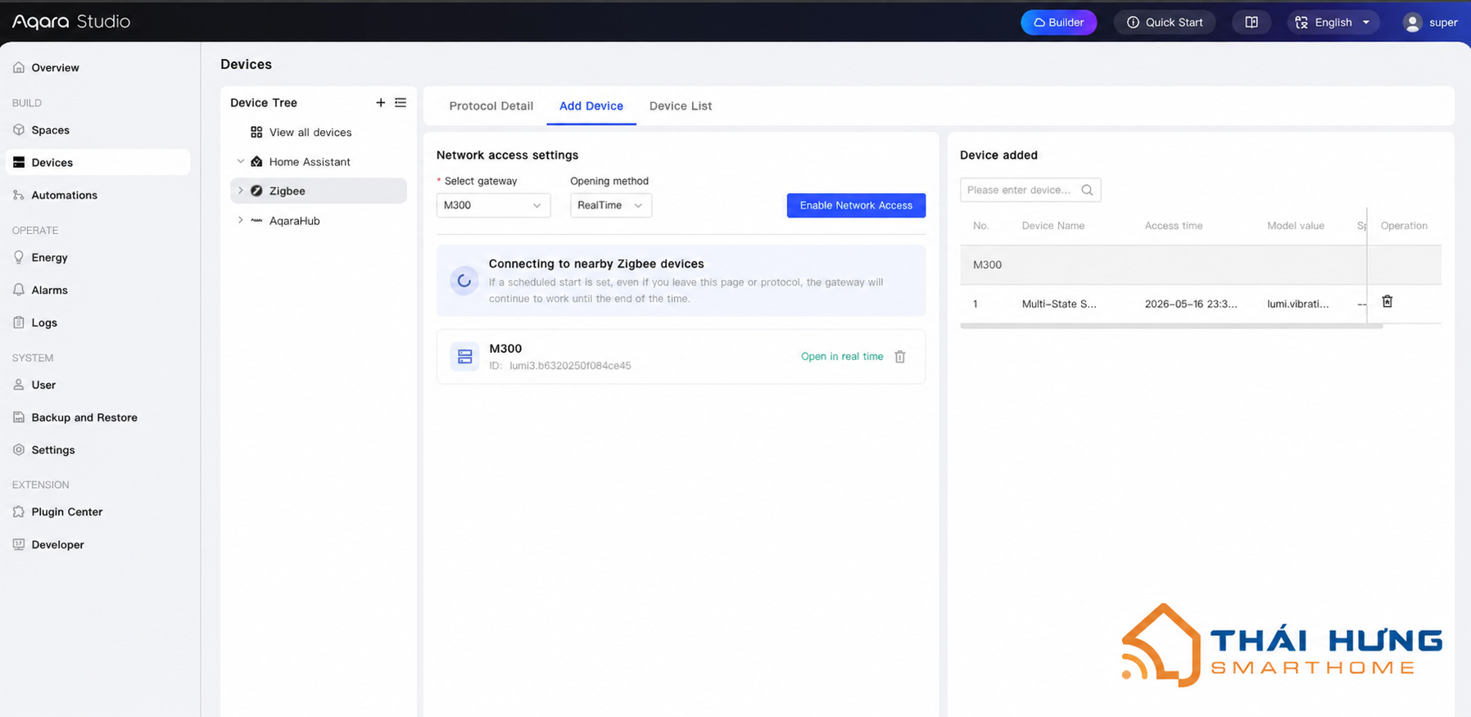The image size is (1471, 717).
Task: Delete the M300 gateway entry
Action: pos(900,357)
